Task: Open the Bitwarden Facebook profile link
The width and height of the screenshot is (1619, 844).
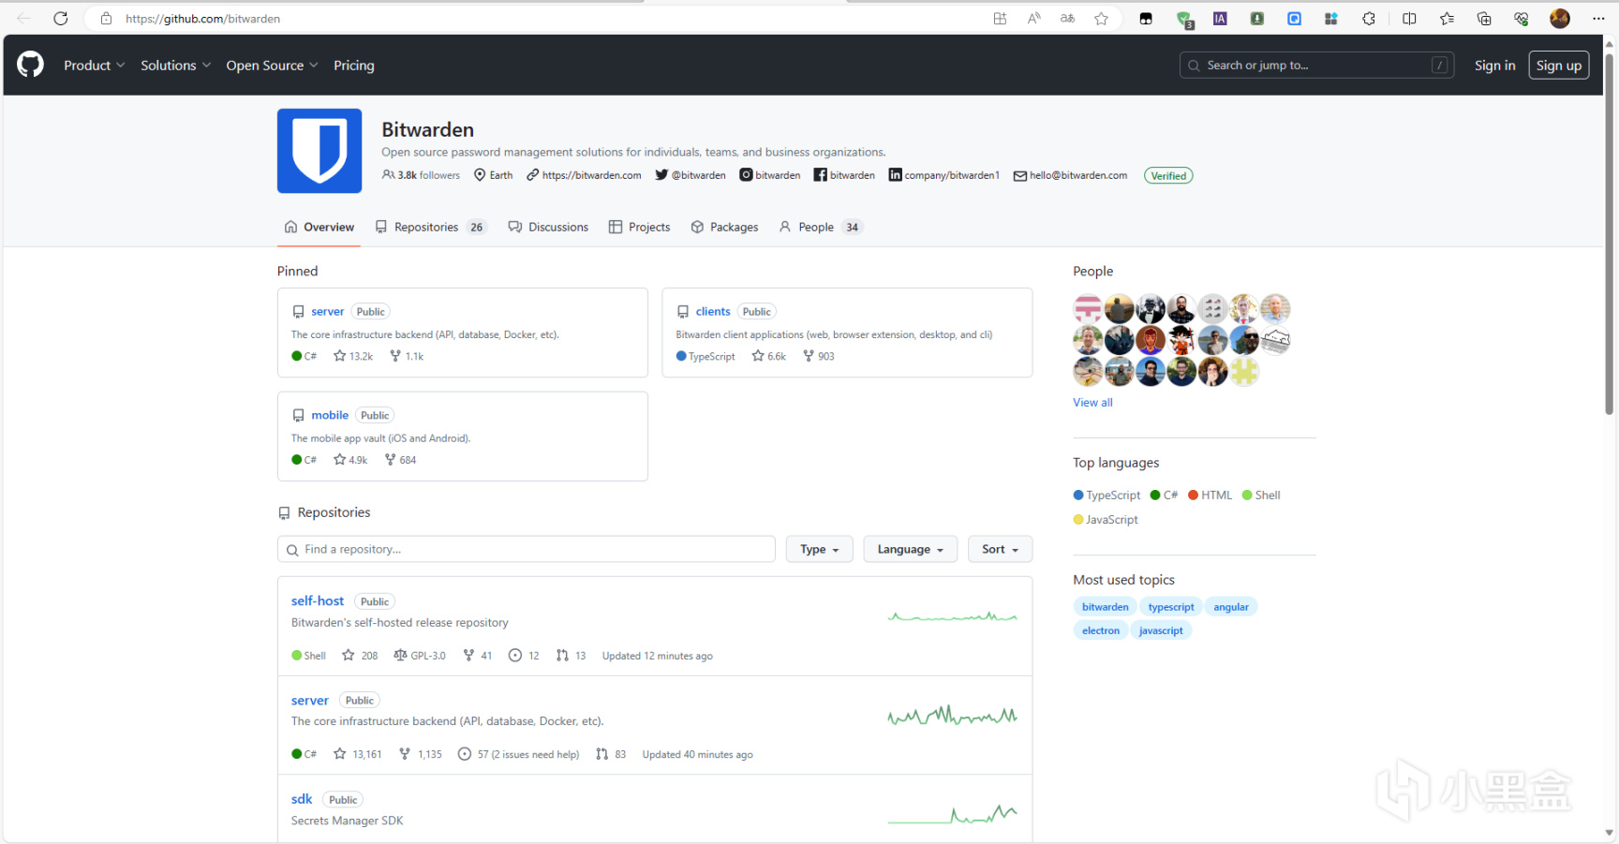Action: (844, 175)
